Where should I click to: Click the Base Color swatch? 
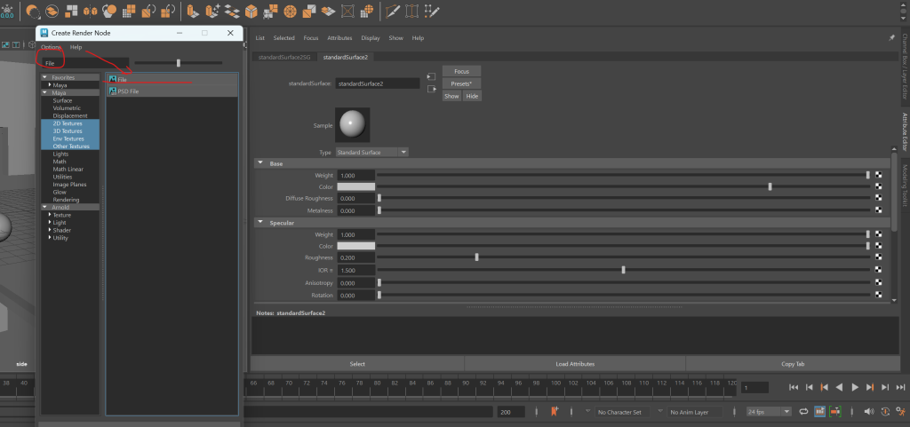click(x=355, y=186)
